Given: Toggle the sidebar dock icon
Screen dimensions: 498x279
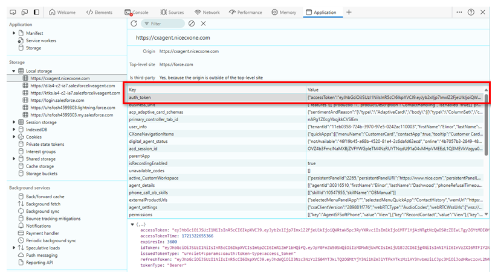Looking at the screenshot, I should 36,12.
